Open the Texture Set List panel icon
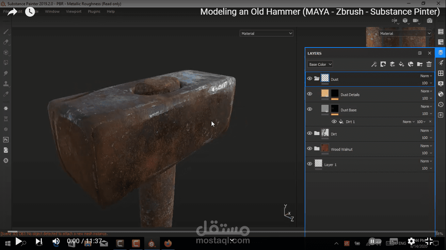Screen dimensions: 446x250 tap(441, 32)
